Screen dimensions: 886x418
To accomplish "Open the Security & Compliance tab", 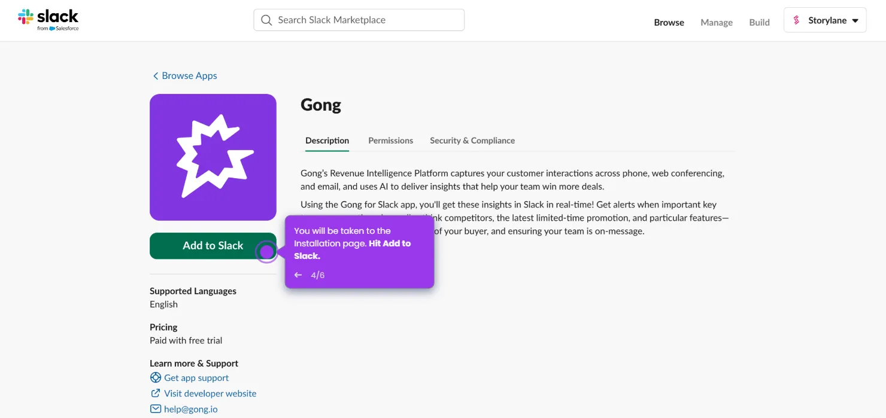I will 472,141.
